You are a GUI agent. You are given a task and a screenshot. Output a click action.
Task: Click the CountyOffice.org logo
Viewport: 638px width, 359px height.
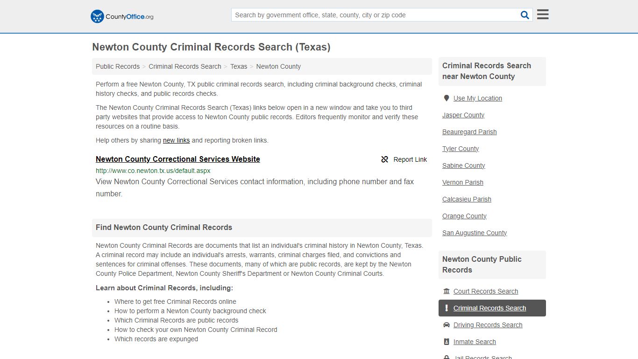pos(122,16)
